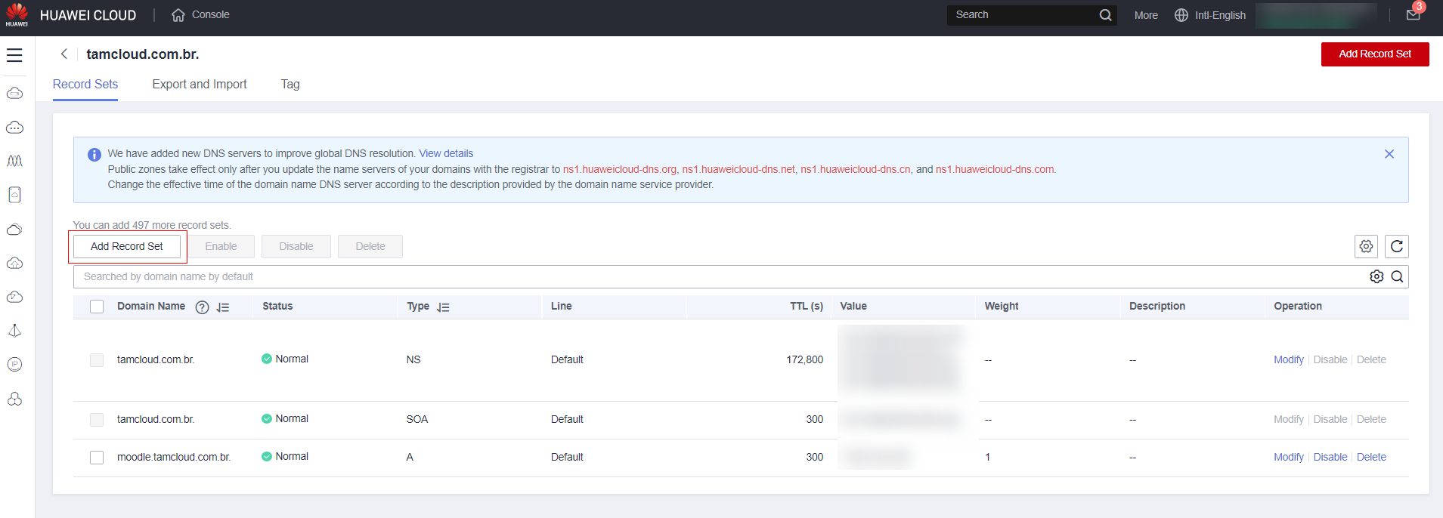Open the Intl-English language selector

coord(1210,15)
